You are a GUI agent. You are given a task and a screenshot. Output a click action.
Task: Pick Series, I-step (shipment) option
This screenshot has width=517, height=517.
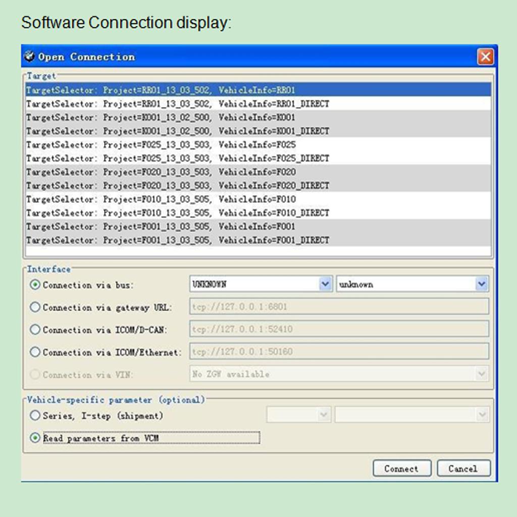coord(35,416)
